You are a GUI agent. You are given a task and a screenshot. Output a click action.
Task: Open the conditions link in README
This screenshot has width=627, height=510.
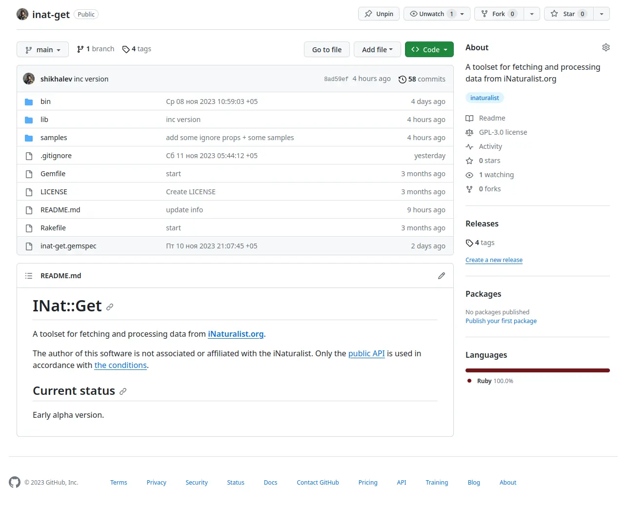(x=121, y=365)
